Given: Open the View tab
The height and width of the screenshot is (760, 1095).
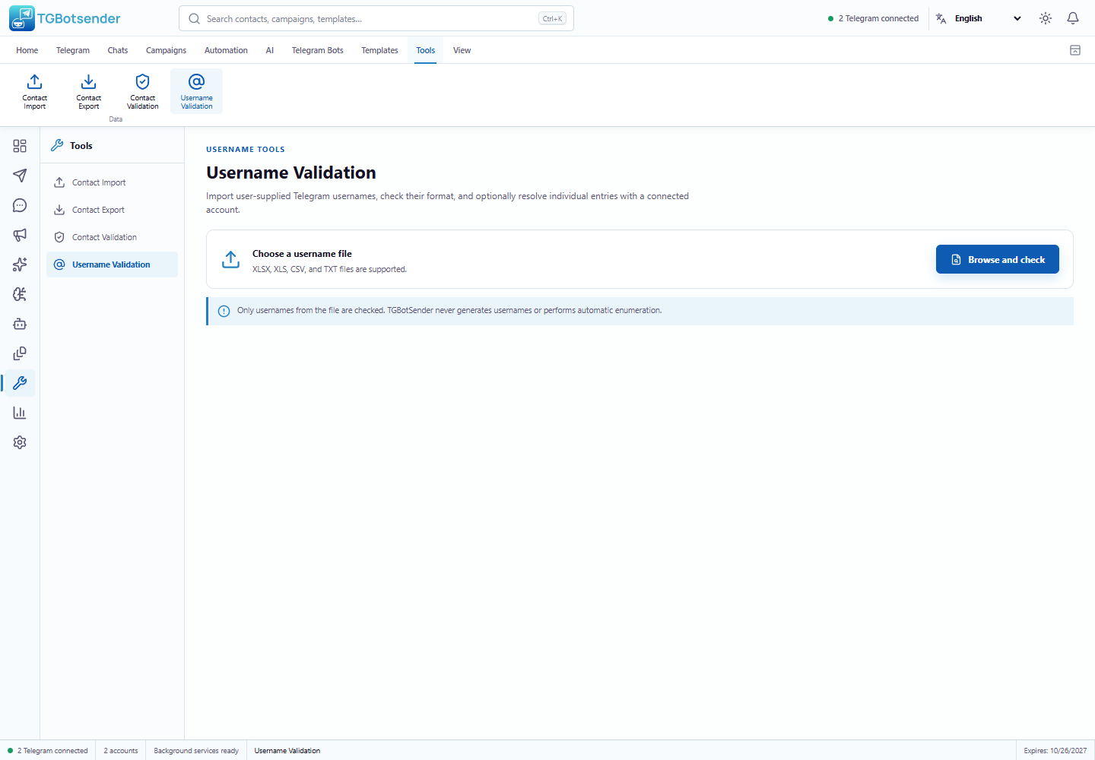Looking at the screenshot, I should [462, 50].
